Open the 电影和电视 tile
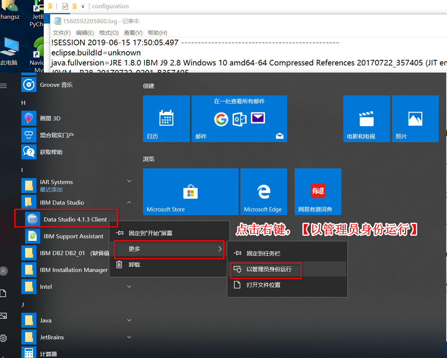The image size is (447, 358). [366, 119]
